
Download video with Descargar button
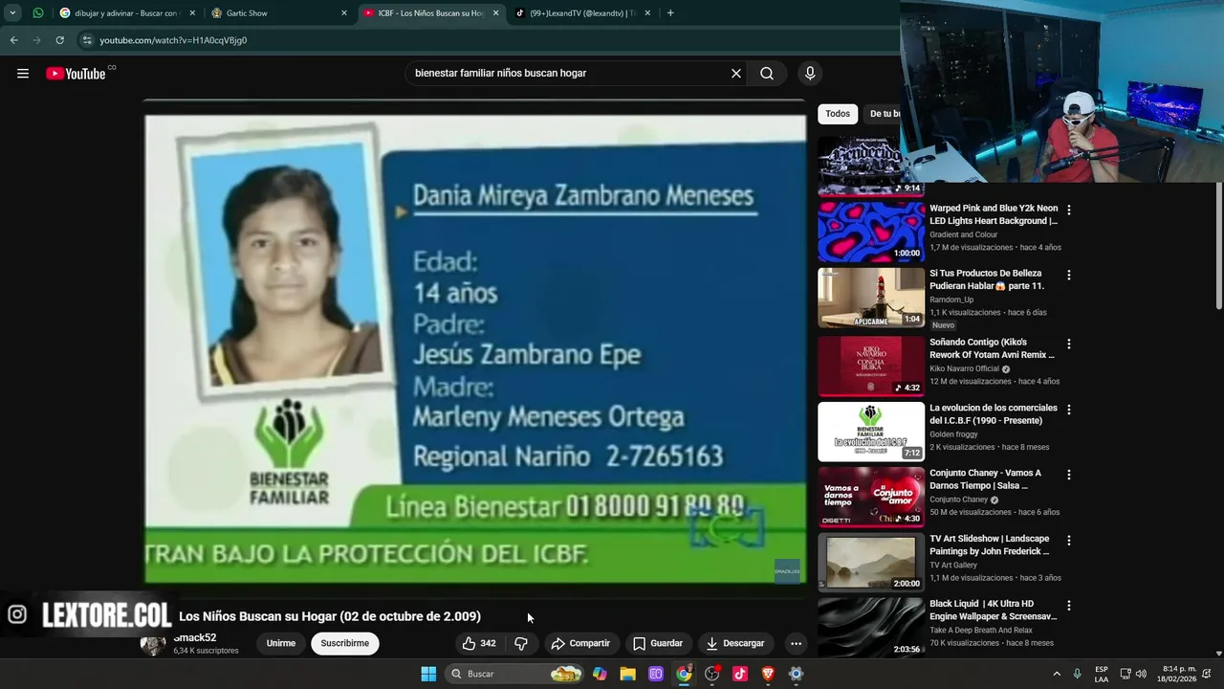coord(735,643)
